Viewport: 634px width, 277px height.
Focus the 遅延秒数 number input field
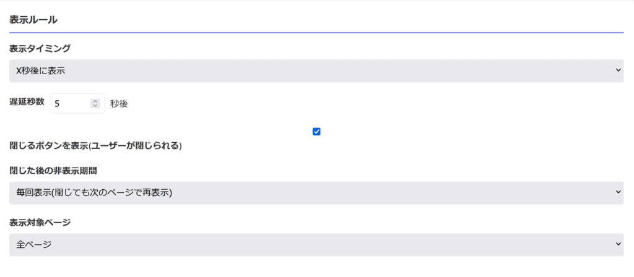77,103
